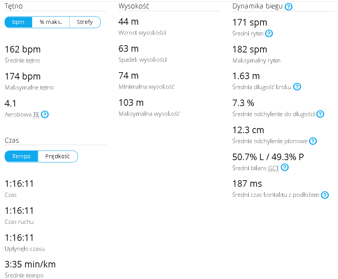Click the TE abbreviation in Aerobowa TE
This screenshot has height=279, width=338.
36,115
